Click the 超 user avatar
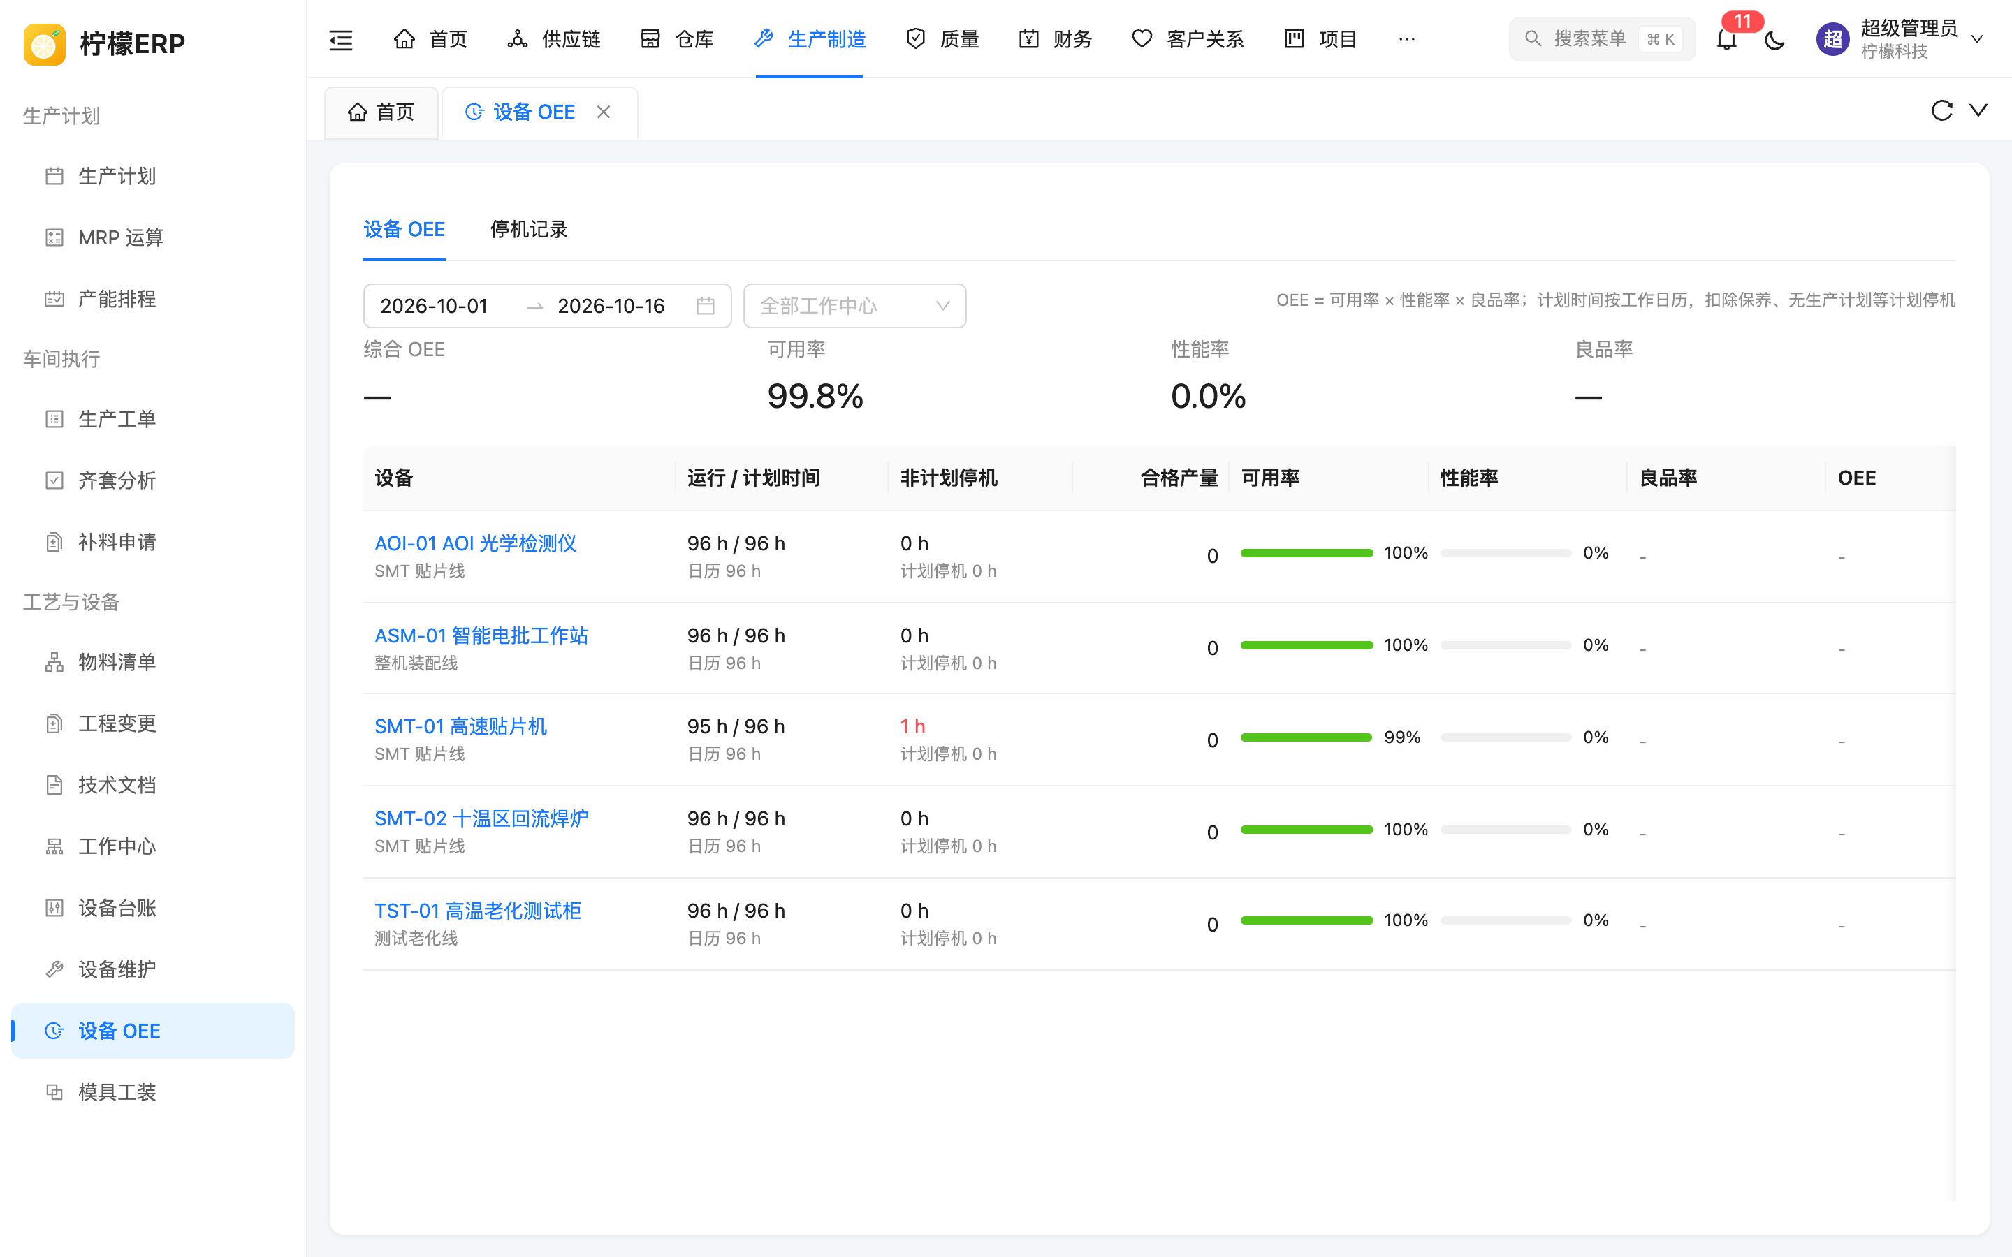 1832,39
